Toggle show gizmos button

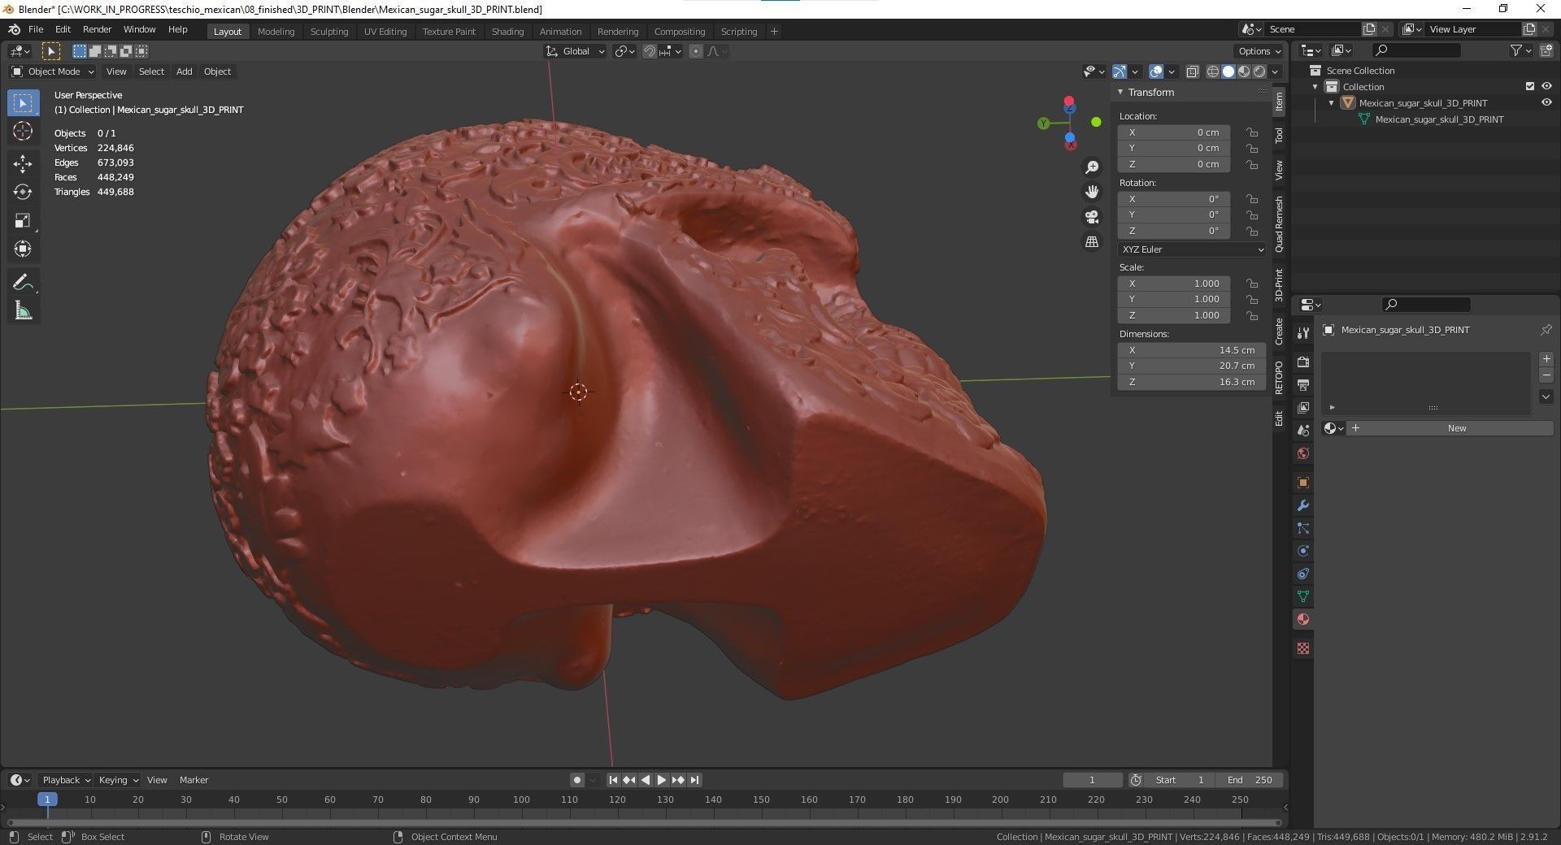click(1120, 71)
